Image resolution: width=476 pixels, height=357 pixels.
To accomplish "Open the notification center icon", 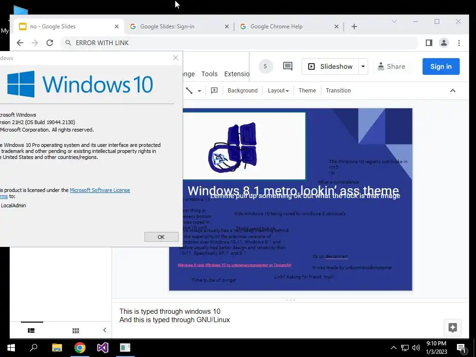I will (x=461, y=348).
